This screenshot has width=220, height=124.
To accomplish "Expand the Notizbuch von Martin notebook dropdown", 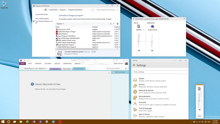I will tap(47, 69).
